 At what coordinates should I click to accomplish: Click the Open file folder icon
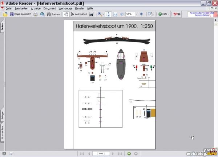[5, 14]
